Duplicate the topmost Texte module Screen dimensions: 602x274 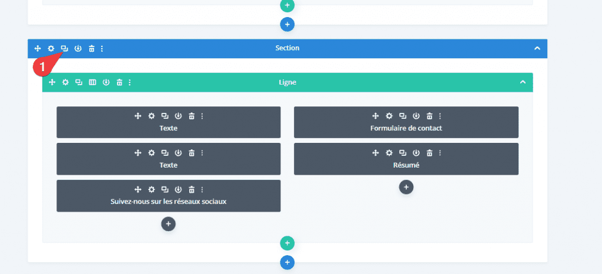click(165, 116)
